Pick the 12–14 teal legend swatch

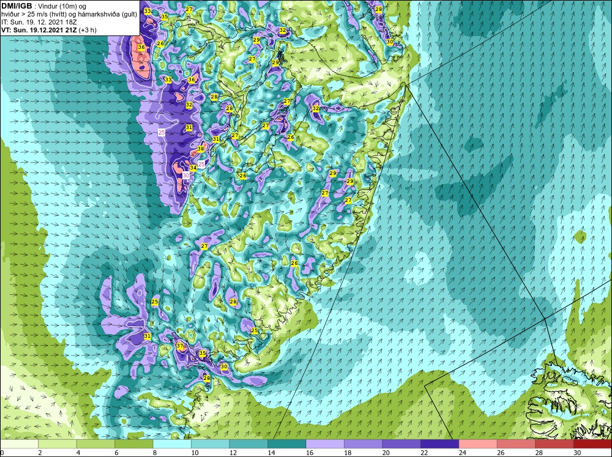click(248, 444)
